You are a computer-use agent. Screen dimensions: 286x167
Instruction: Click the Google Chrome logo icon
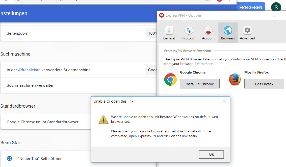click(170, 80)
